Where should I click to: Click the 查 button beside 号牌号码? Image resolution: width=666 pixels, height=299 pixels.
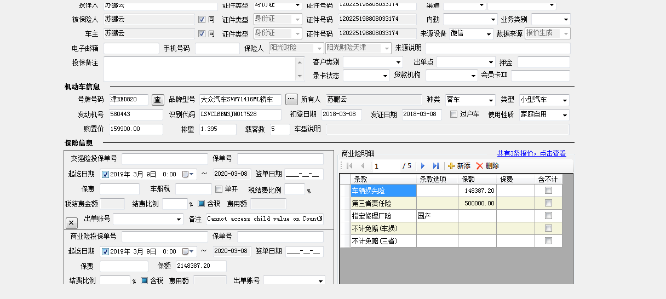pos(158,100)
